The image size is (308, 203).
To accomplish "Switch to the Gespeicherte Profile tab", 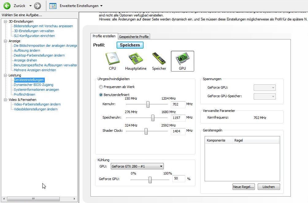I will pyautogui.click(x=134, y=37).
